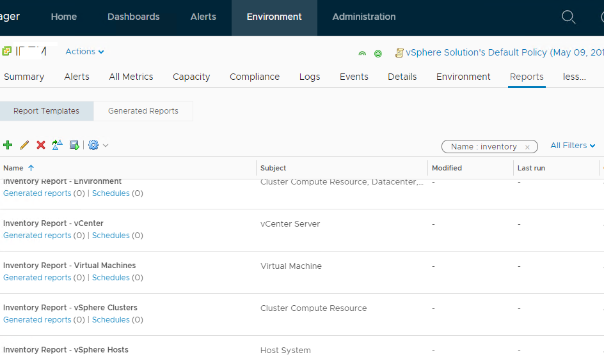Go to Dashboards in the top menu

coord(133,17)
